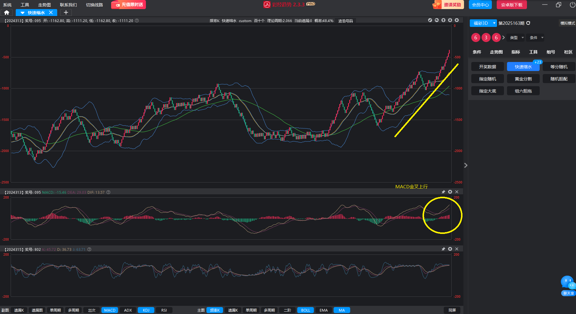Screen dimensions: 576x314
Task: Open the 走势图 menu in top bar
Action: 44,5
